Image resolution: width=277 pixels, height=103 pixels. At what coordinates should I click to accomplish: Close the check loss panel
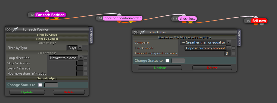(x=136, y=32)
